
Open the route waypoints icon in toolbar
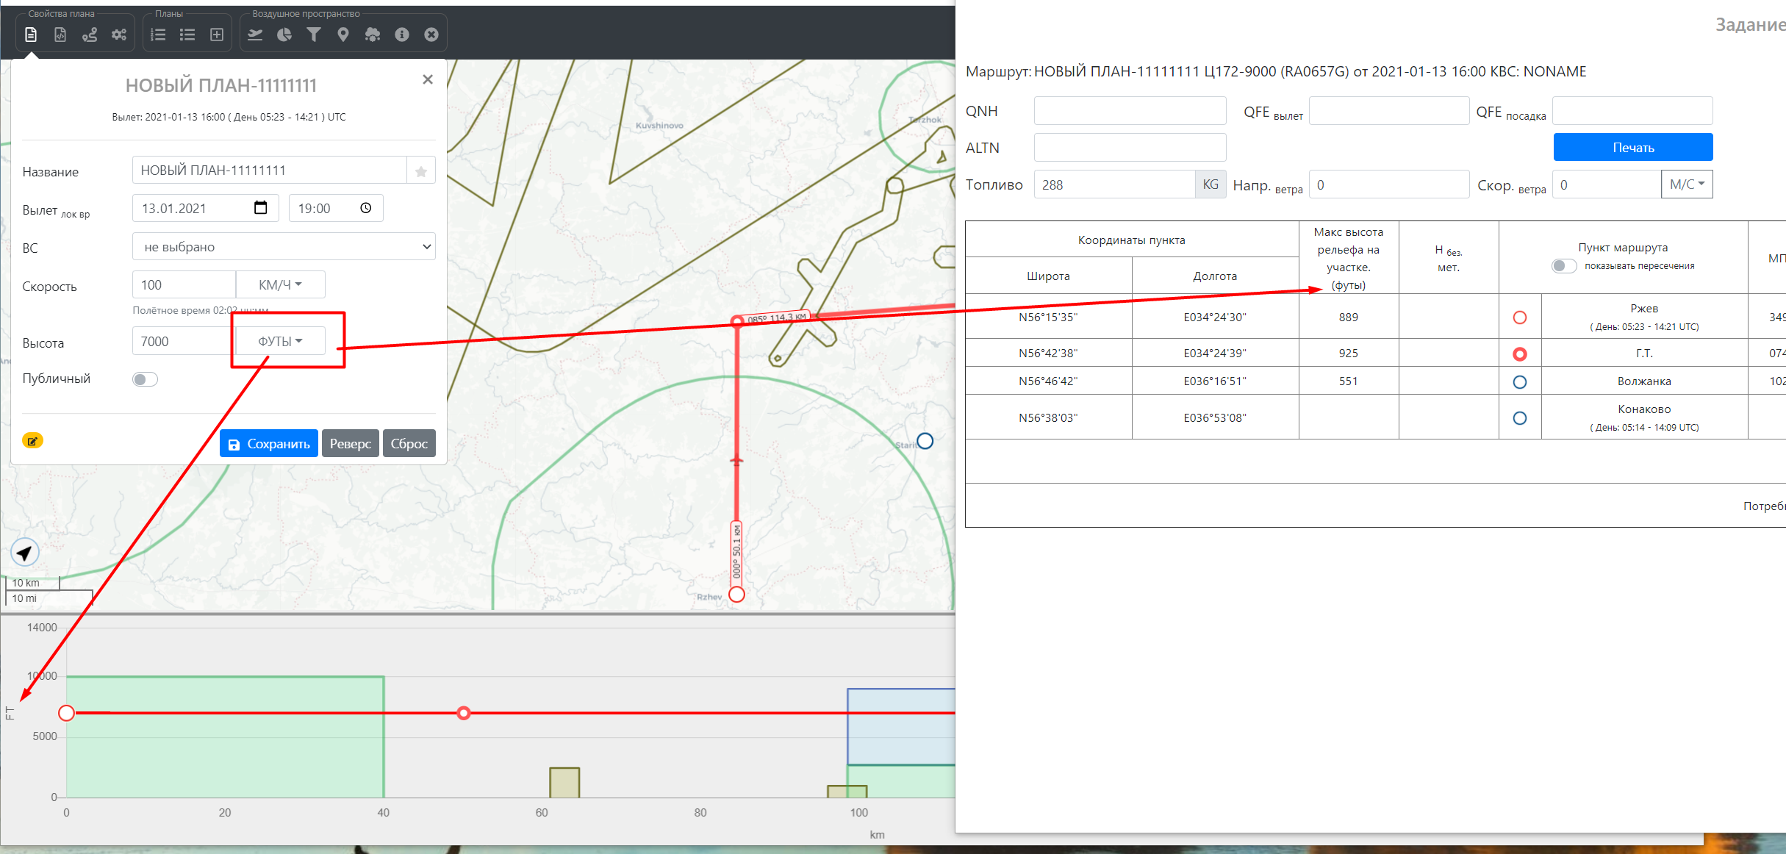pyautogui.click(x=90, y=35)
